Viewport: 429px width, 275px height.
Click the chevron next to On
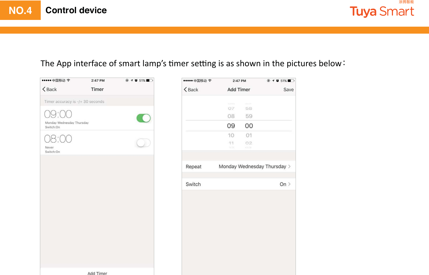pos(289,184)
